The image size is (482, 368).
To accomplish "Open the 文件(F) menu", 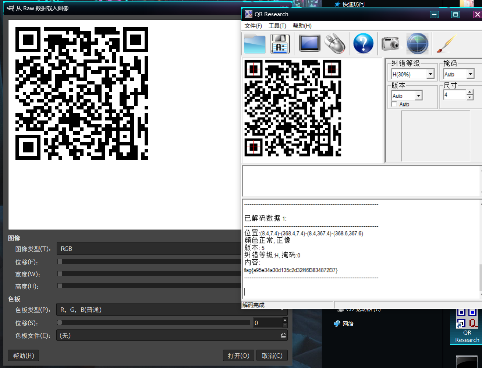I will (253, 26).
